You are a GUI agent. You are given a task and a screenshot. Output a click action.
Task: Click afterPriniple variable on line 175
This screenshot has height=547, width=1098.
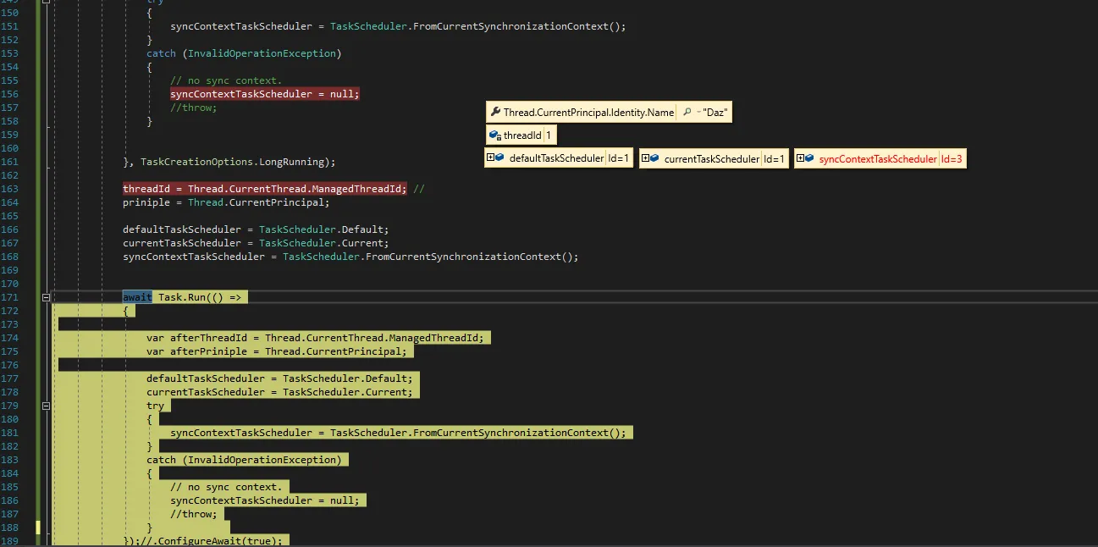(208, 351)
